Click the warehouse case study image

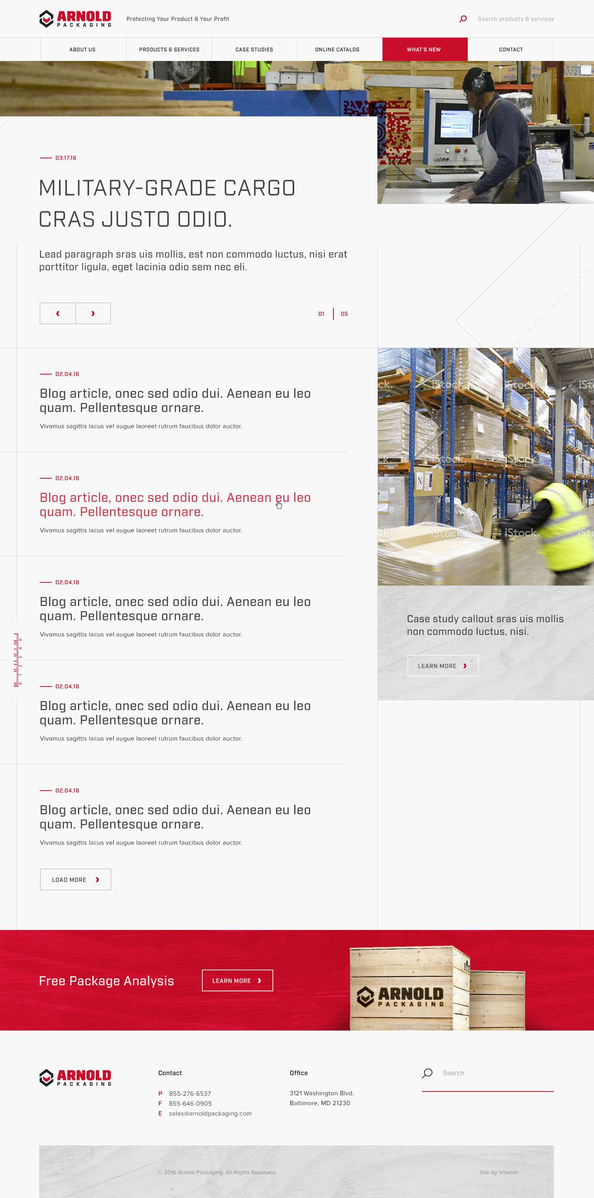pos(485,466)
